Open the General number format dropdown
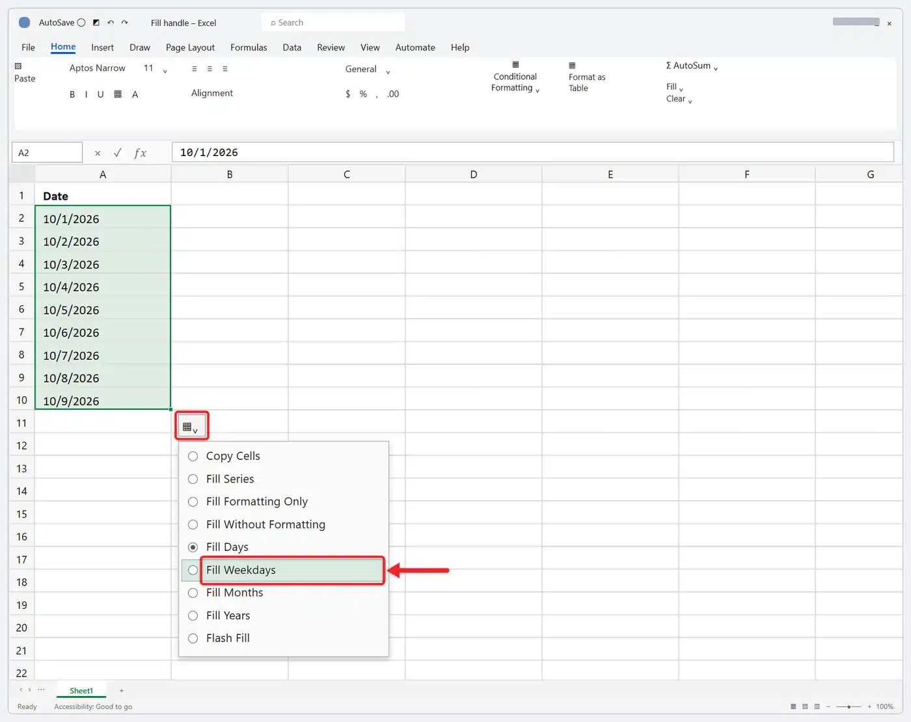 tap(388, 72)
